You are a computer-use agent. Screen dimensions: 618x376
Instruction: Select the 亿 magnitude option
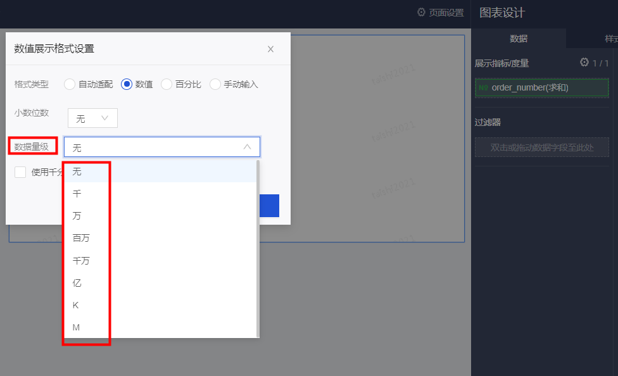pyautogui.click(x=77, y=283)
